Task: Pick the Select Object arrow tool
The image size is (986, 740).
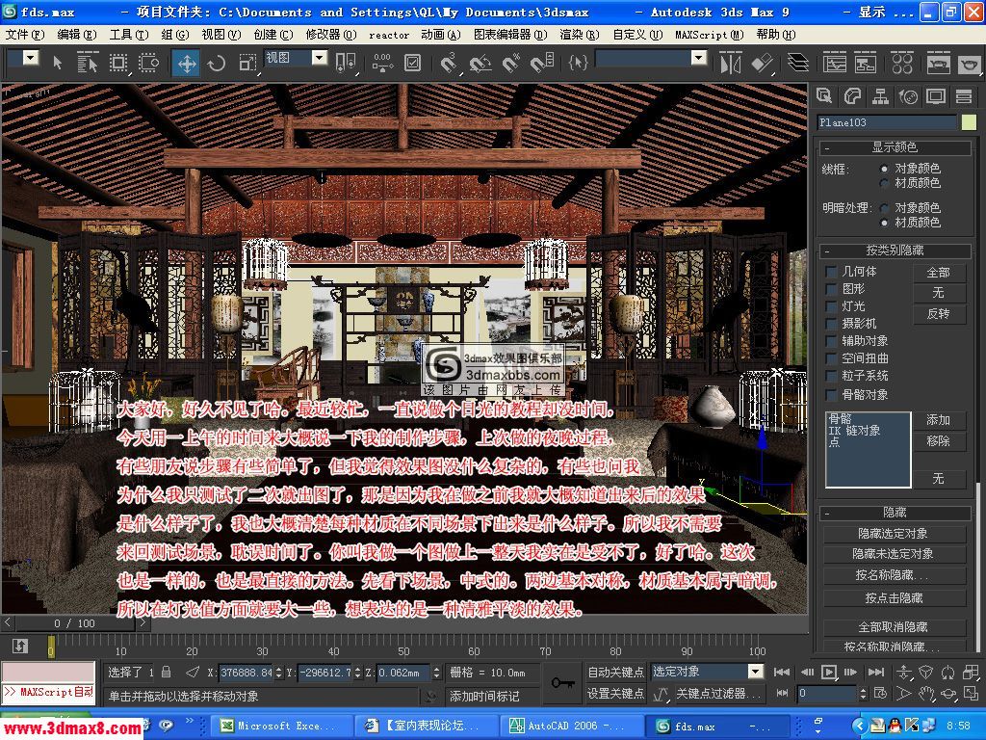Action: (57, 63)
